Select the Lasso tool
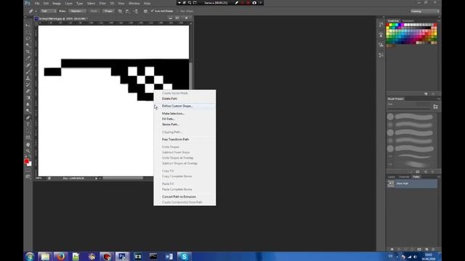 pos(28,38)
